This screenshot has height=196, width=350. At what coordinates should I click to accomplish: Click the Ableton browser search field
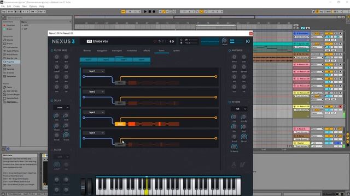(38, 17)
